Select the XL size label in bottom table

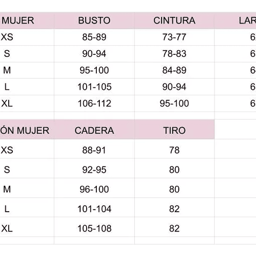7,228
